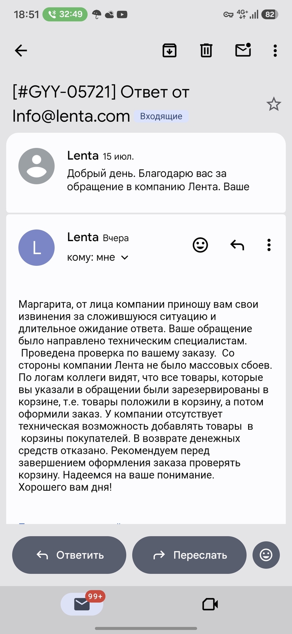Go back using the arrow icon
Viewport: 292px width, 634px height.
pyautogui.click(x=21, y=51)
